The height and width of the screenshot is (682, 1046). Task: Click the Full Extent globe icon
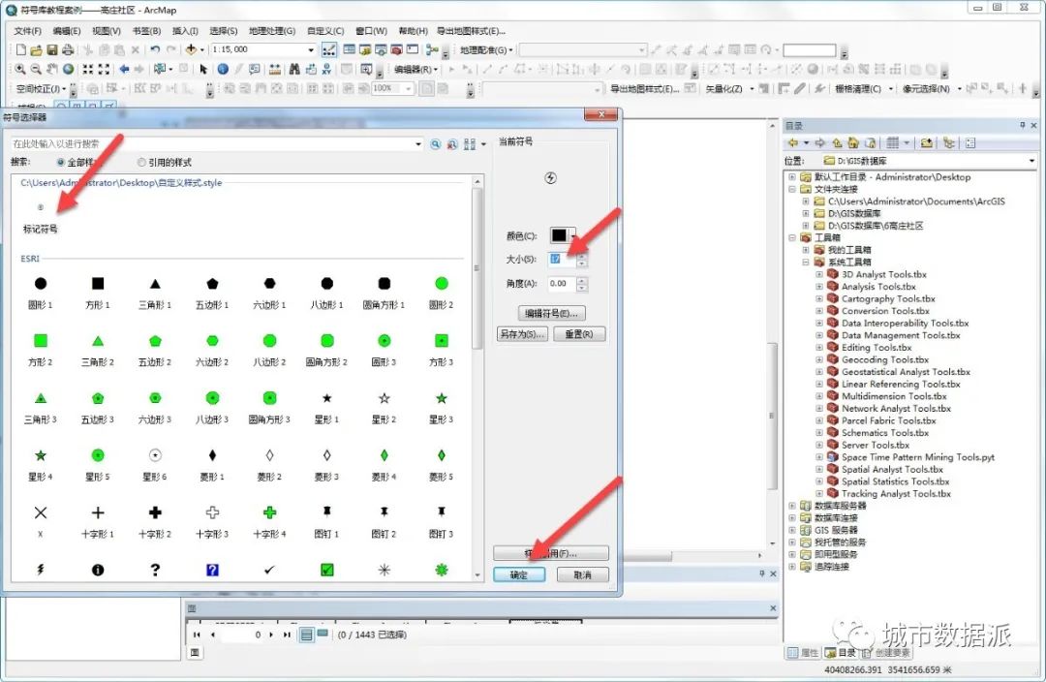68,69
